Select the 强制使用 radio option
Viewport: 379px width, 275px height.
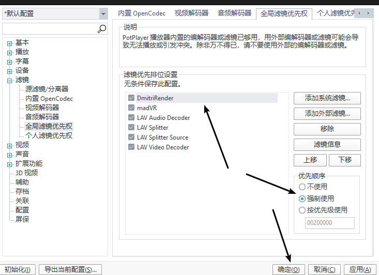point(302,198)
